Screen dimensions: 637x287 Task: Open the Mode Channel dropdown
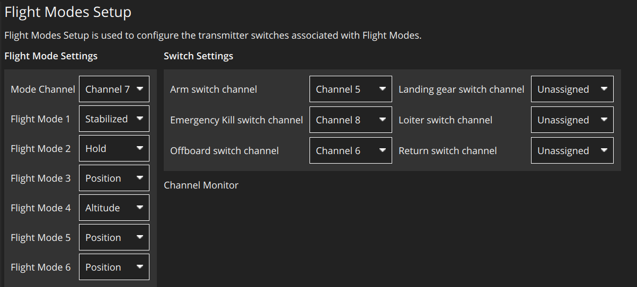pos(114,89)
